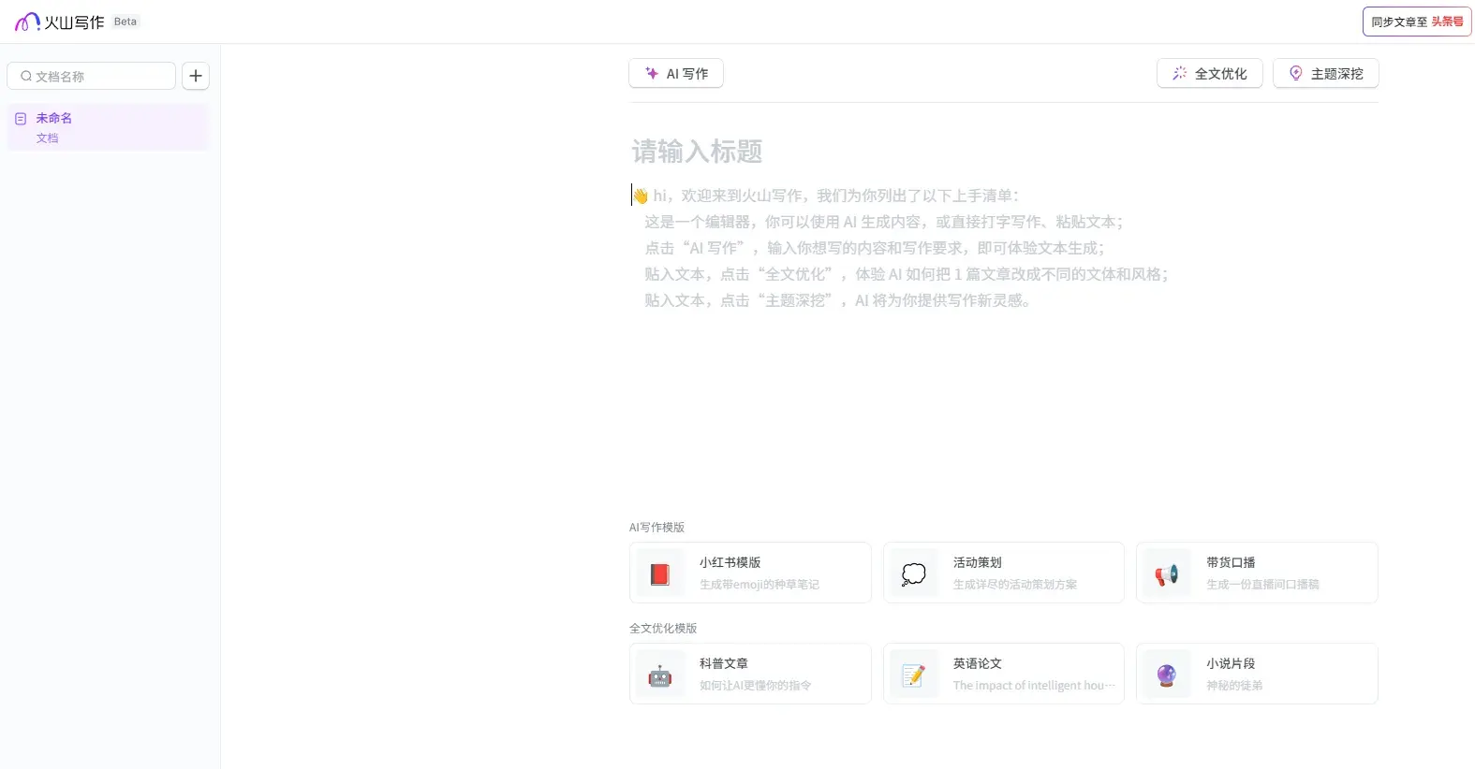Click the document icon beside 未命名

pos(21,119)
